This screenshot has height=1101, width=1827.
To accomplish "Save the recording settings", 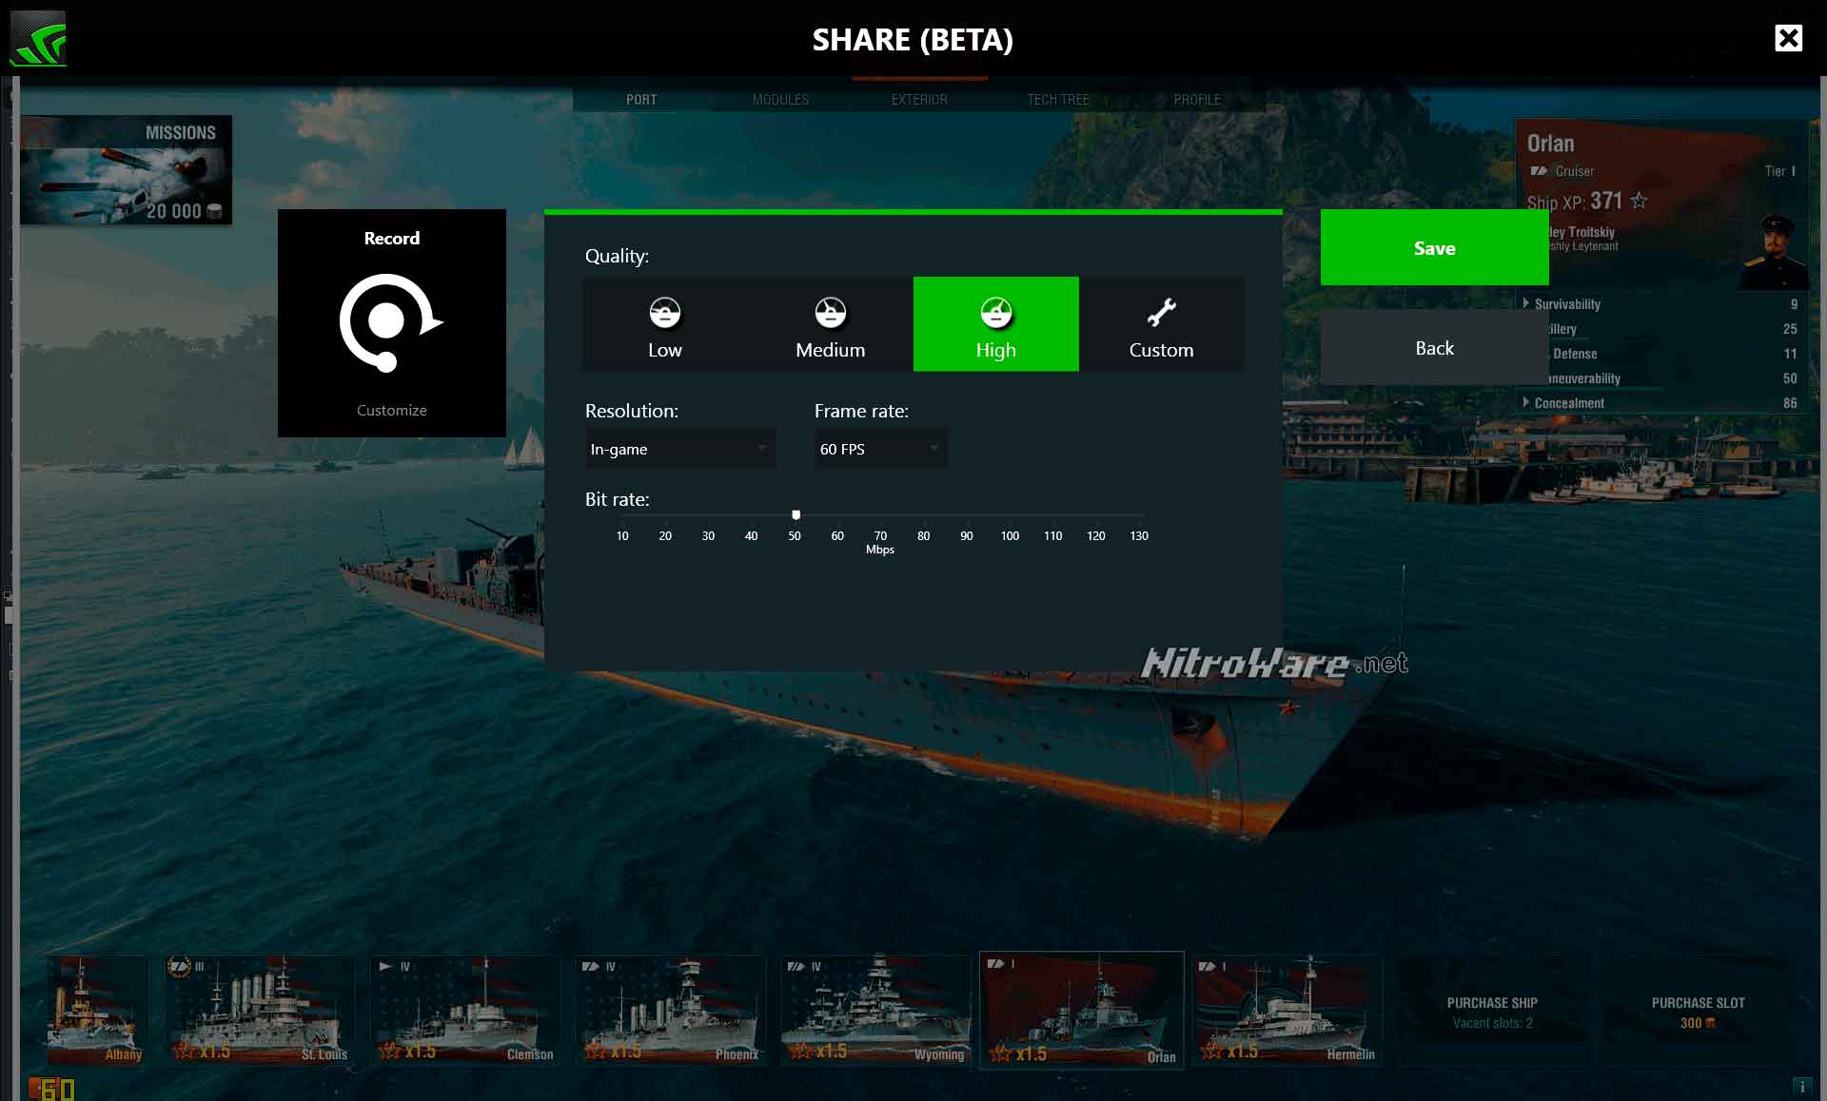I will (1434, 247).
